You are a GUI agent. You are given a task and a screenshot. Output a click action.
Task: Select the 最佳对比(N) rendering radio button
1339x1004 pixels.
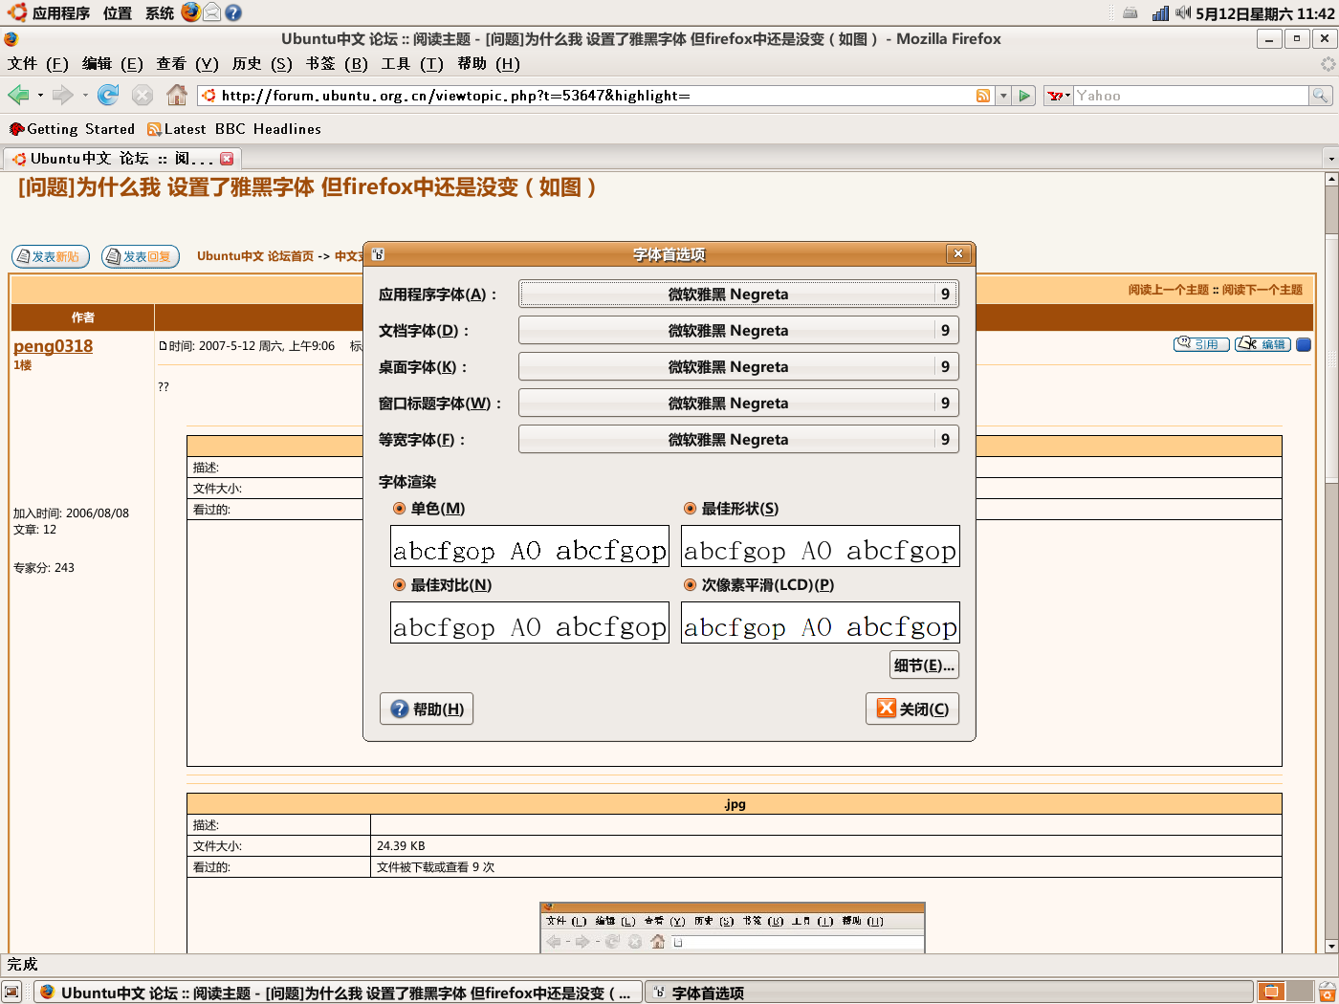tap(400, 584)
